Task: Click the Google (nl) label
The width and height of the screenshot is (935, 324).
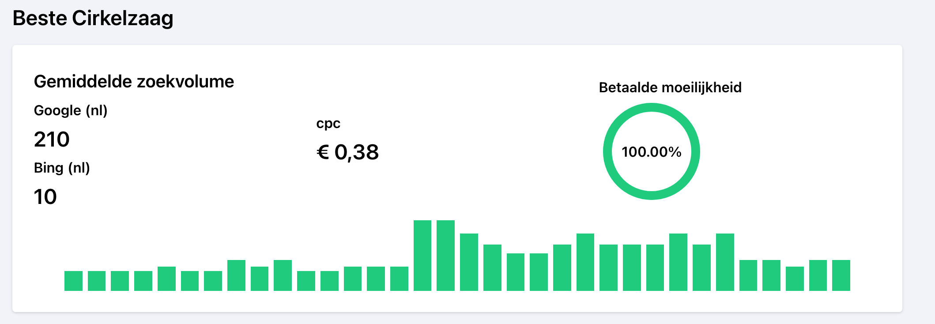Action: (71, 110)
